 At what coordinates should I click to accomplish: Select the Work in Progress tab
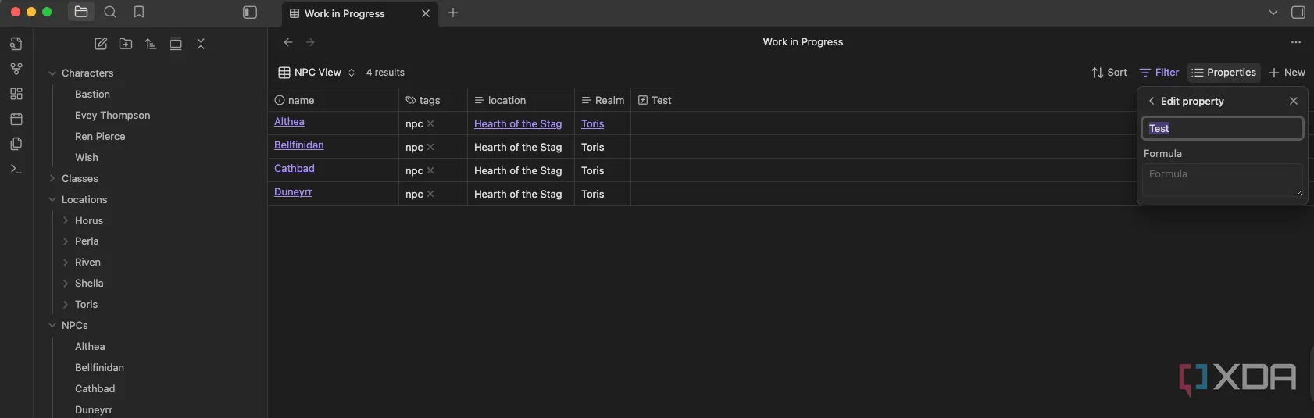pyautogui.click(x=359, y=13)
